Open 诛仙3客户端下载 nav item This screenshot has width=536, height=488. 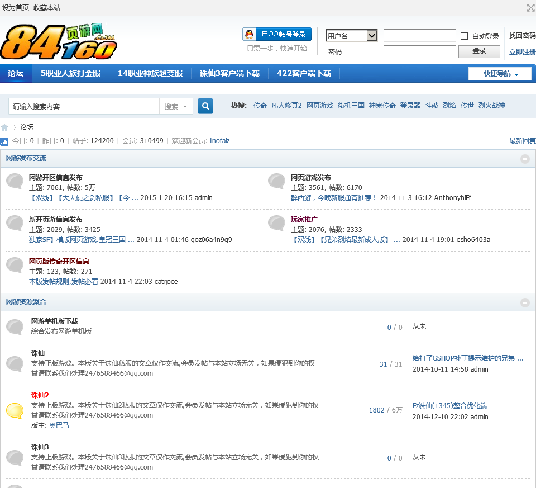pyautogui.click(x=229, y=73)
